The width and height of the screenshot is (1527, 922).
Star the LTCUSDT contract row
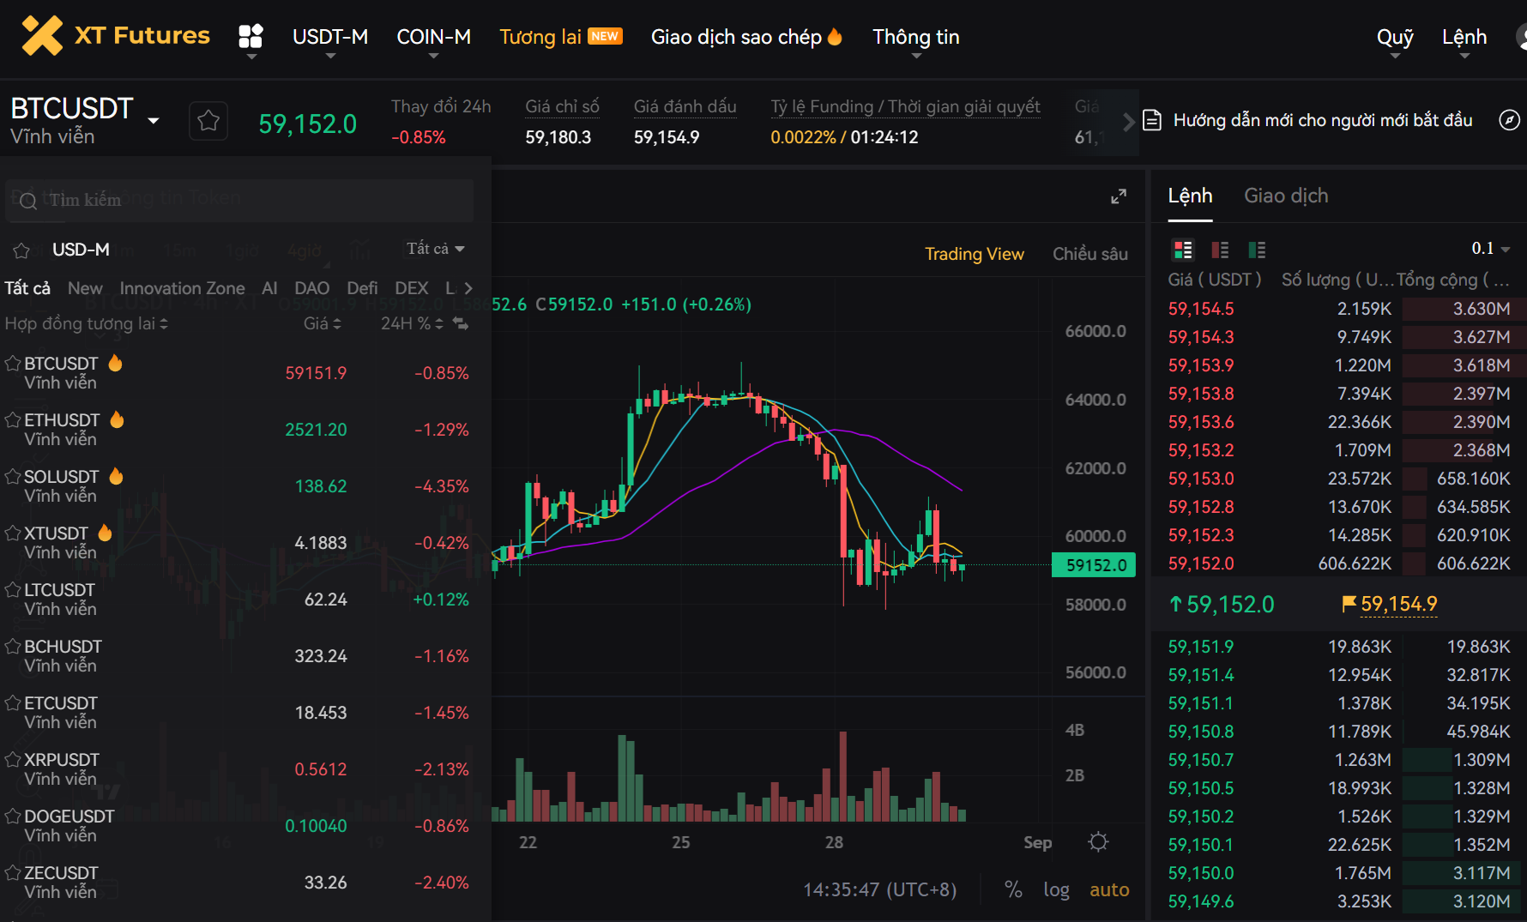tap(13, 589)
